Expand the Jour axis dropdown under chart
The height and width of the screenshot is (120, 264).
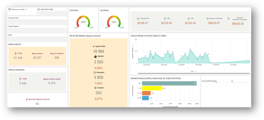[195, 72]
